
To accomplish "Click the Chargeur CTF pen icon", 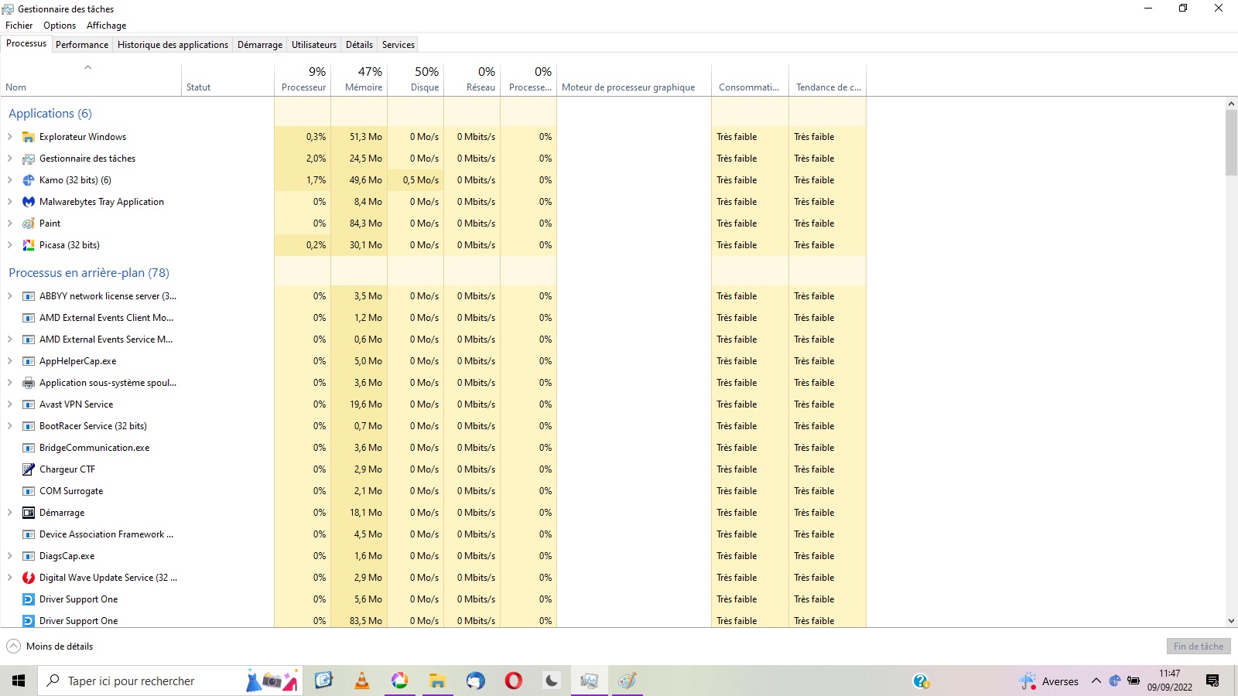I will (29, 469).
